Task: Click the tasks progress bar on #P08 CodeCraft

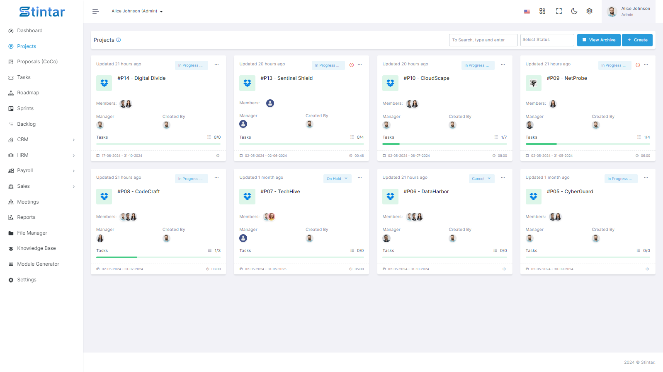Action: point(158,257)
